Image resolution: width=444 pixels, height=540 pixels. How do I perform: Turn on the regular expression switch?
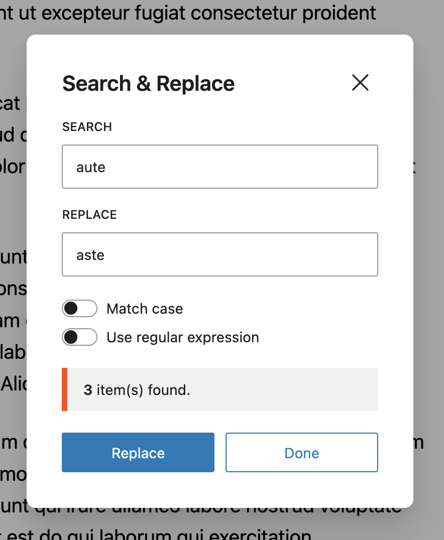pos(79,337)
